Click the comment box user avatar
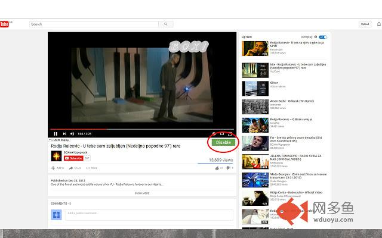Screen dimensions: 382x238 pos(56,215)
